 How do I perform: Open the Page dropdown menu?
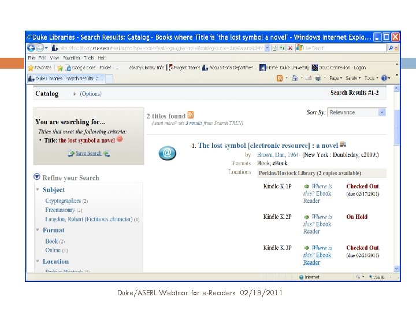tap(336, 78)
